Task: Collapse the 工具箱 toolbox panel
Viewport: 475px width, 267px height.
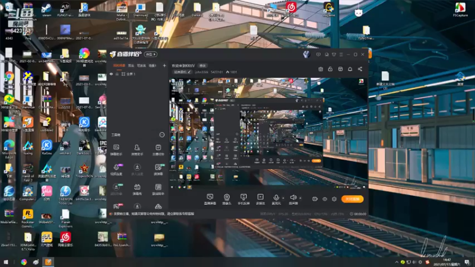Action: 161,135
